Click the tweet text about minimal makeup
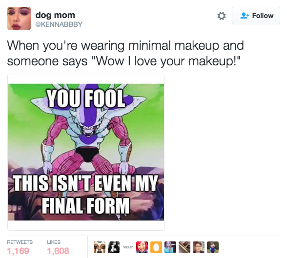Viewport: 287px width, 258px height. pyautogui.click(x=125, y=53)
